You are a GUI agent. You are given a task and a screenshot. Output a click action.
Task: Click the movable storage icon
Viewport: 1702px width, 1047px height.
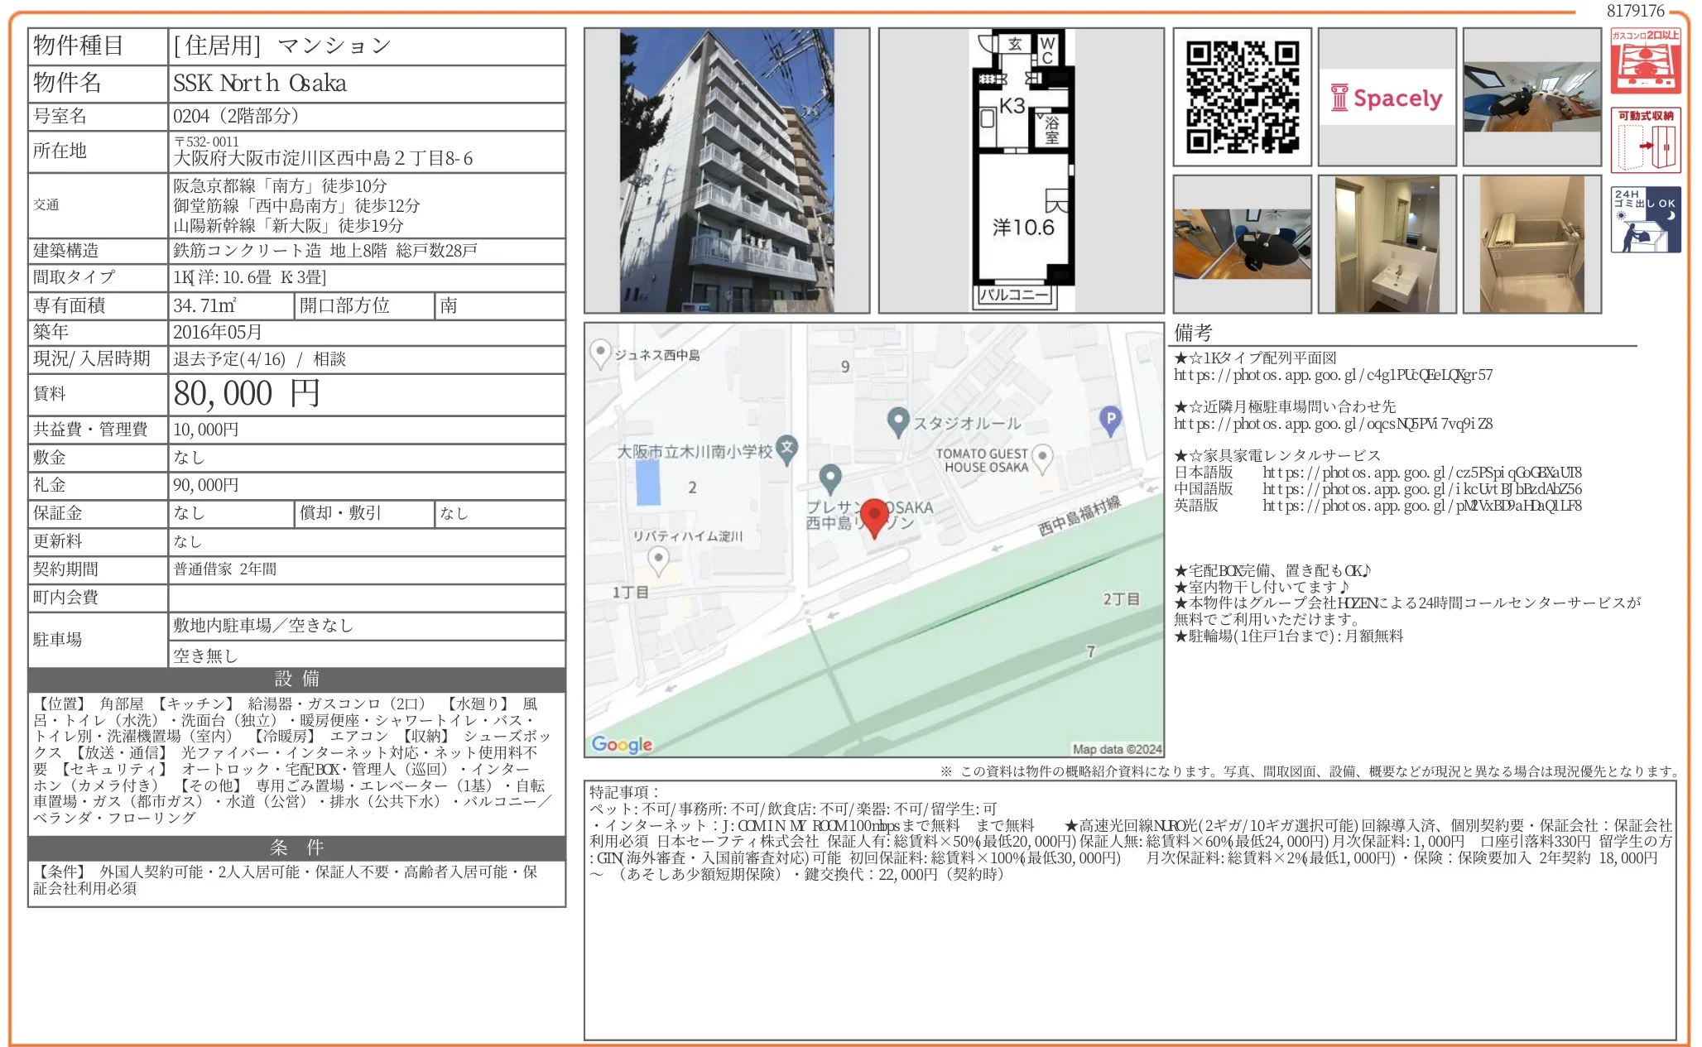(x=1645, y=140)
